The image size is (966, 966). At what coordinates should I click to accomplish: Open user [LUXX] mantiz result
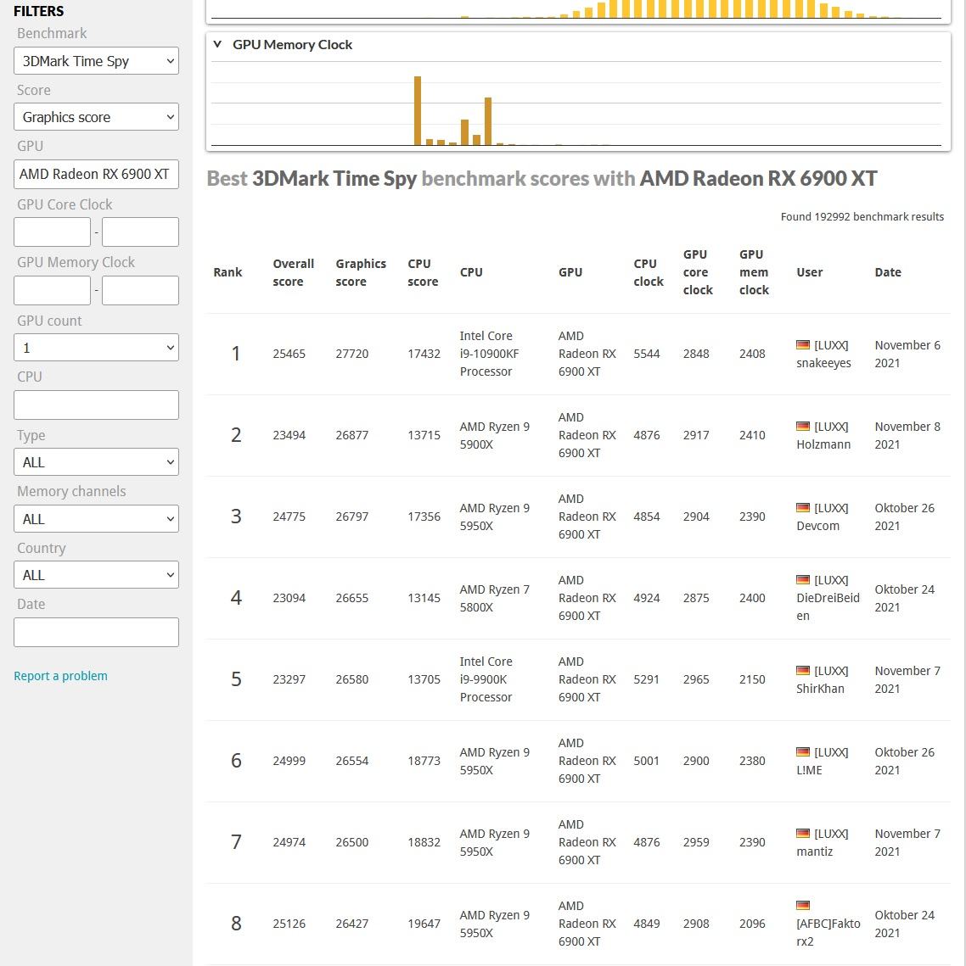tap(823, 842)
